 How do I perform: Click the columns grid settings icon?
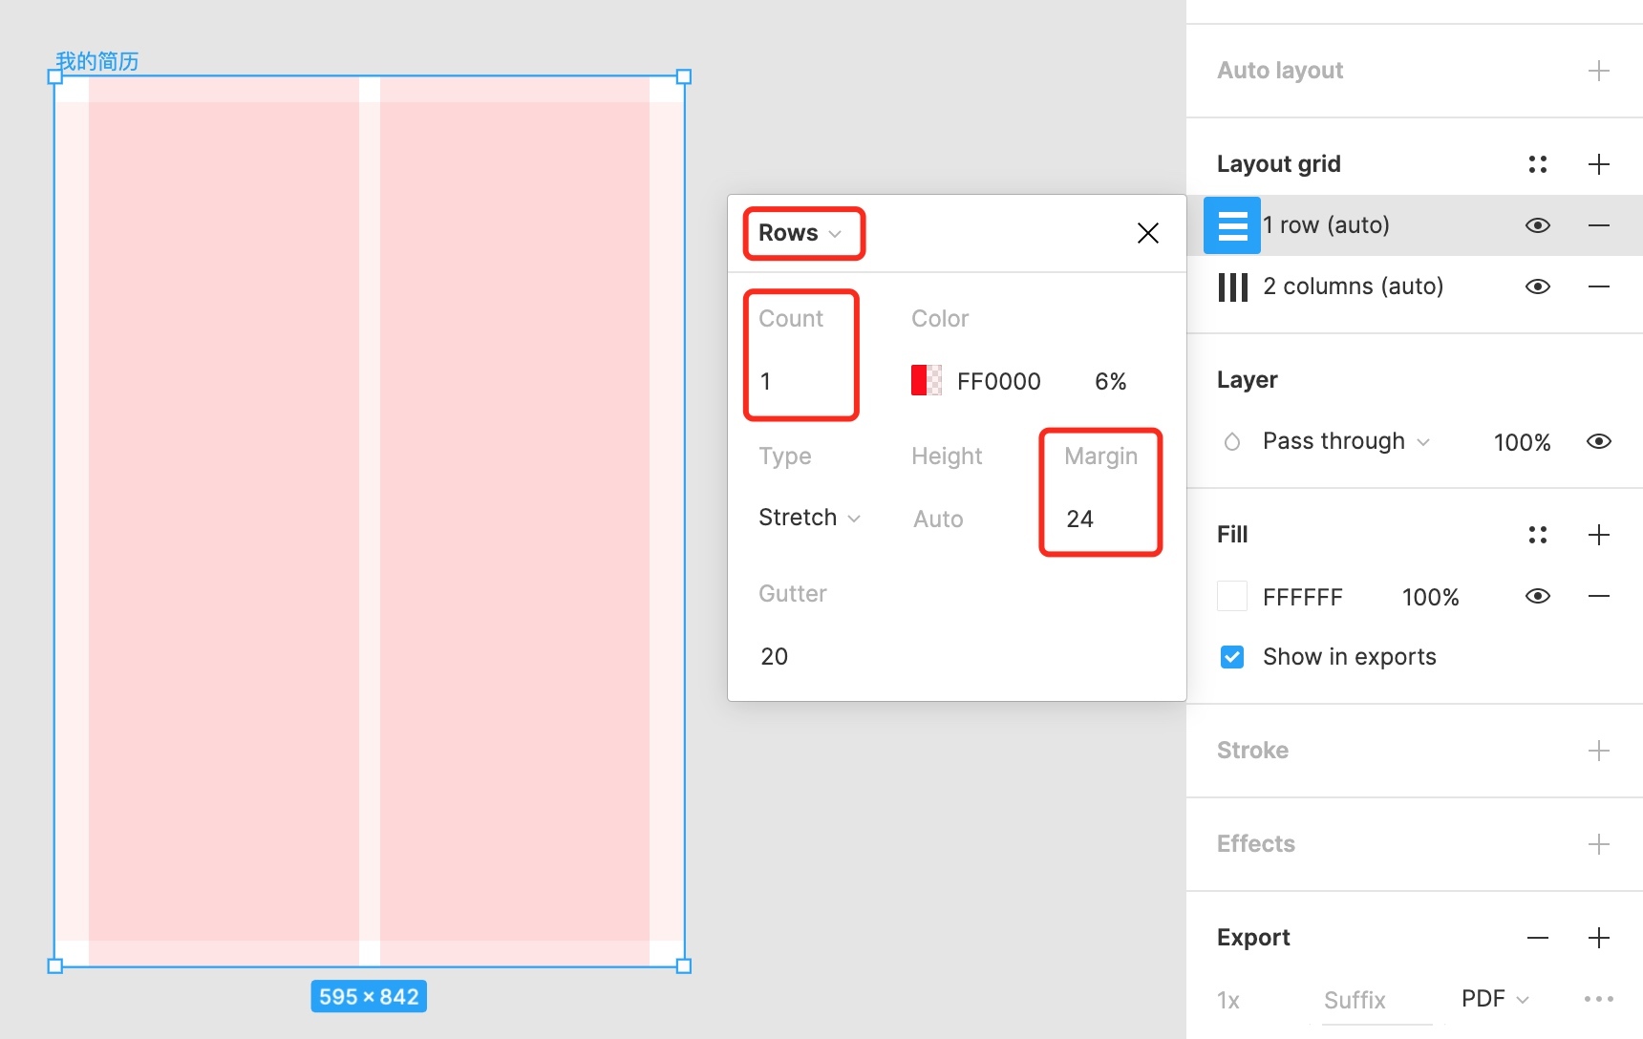[1232, 286]
